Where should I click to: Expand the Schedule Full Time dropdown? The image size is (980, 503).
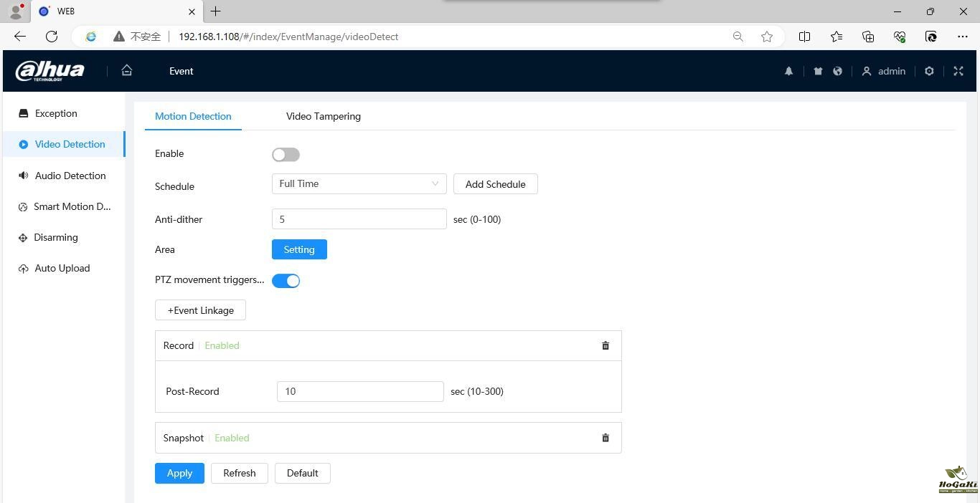click(359, 184)
